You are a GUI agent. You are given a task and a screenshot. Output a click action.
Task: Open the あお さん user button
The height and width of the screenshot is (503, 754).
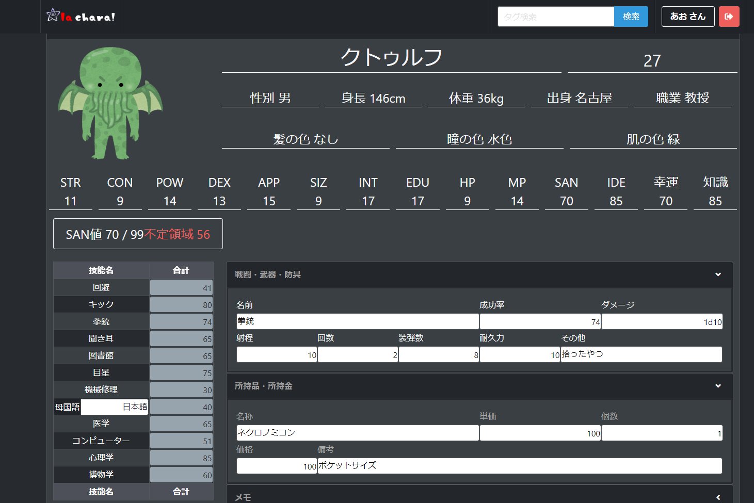[x=688, y=17]
